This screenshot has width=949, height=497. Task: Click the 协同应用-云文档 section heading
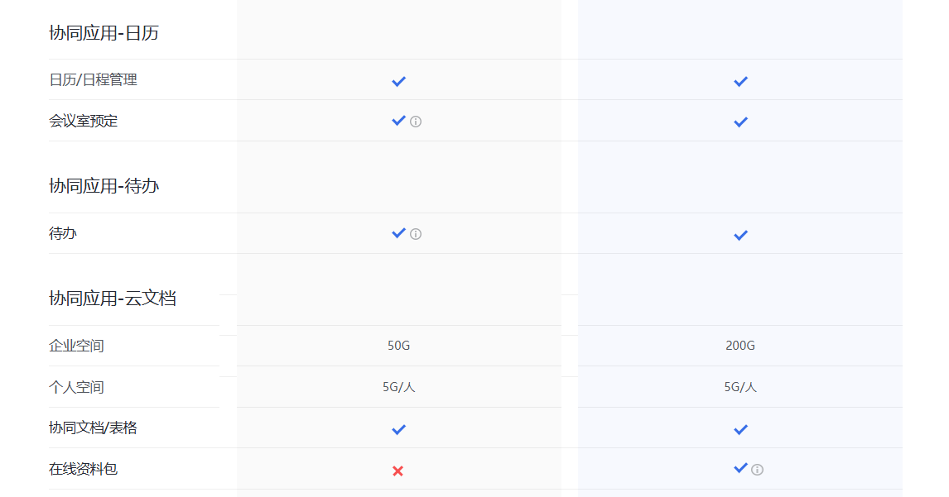click(113, 299)
